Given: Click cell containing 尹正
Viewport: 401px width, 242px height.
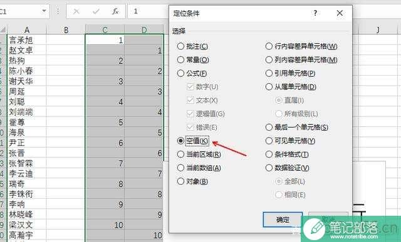Looking at the screenshot, I should [26, 143].
